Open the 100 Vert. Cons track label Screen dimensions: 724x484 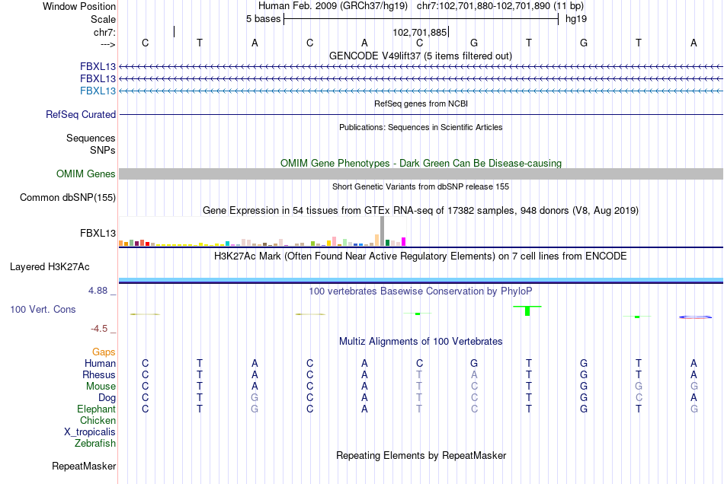pyautogui.click(x=43, y=309)
